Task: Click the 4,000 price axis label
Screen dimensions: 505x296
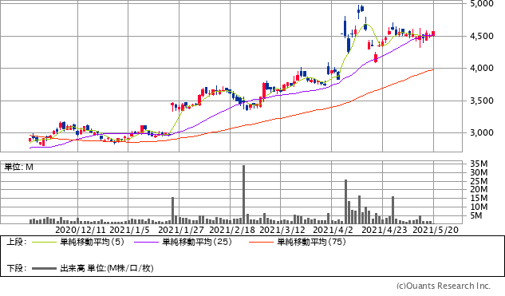Action: (482, 69)
